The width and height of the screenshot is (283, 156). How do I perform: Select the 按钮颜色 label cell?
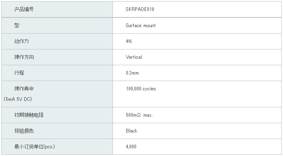click(57, 131)
